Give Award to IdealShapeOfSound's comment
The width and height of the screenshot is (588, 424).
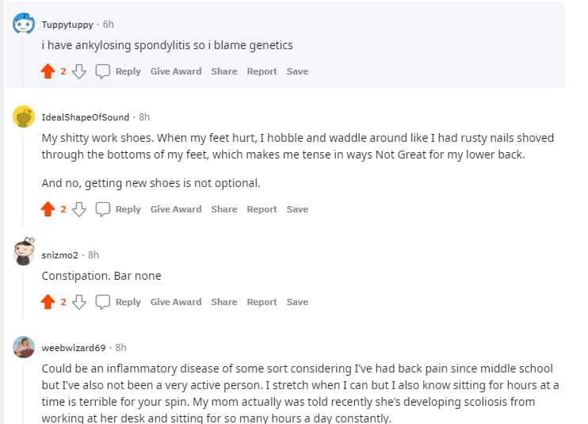click(176, 209)
